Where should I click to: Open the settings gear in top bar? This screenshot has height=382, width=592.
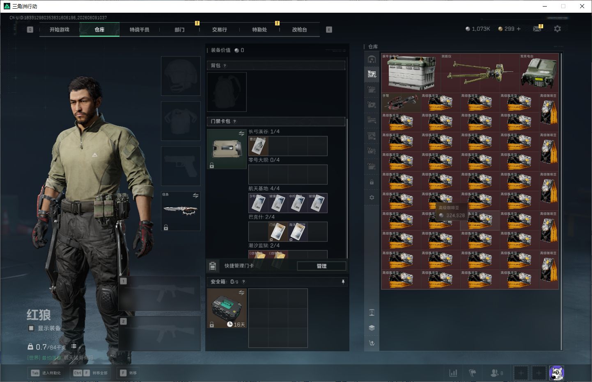557,29
